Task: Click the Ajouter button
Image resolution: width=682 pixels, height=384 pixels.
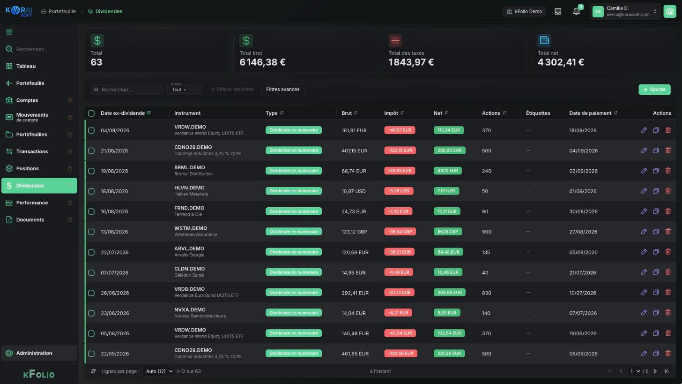Action: tap(654, 90)
